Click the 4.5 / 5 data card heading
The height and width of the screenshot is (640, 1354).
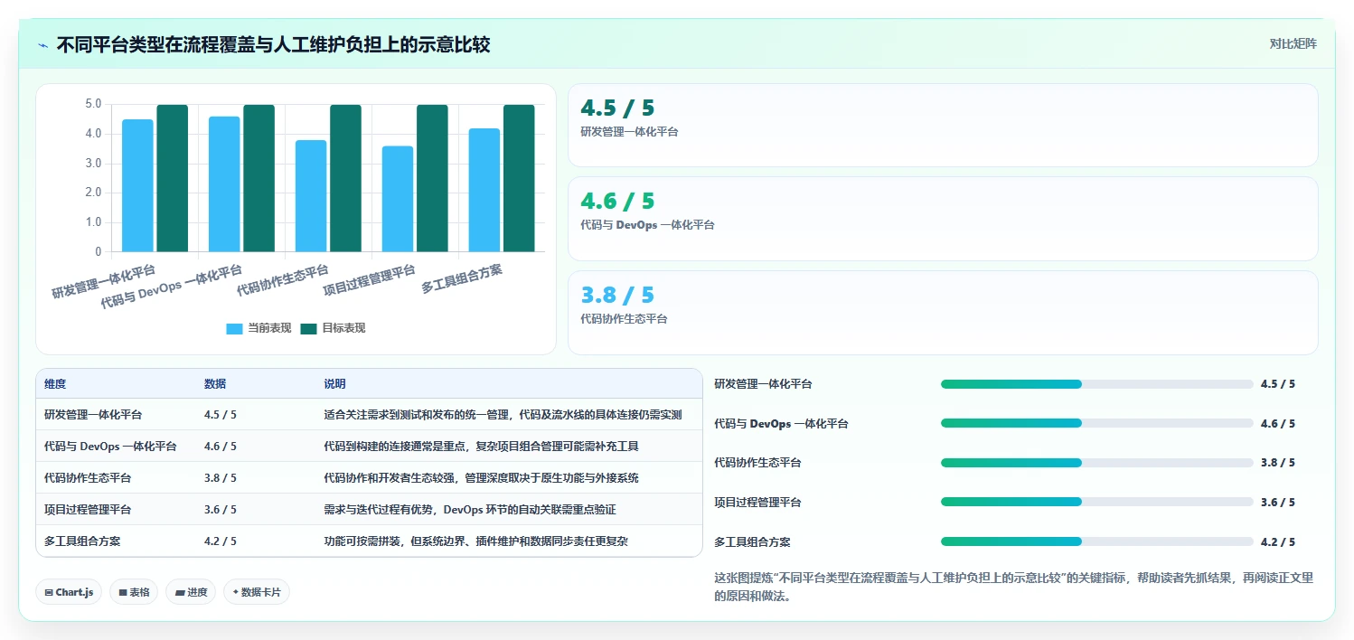617,108
